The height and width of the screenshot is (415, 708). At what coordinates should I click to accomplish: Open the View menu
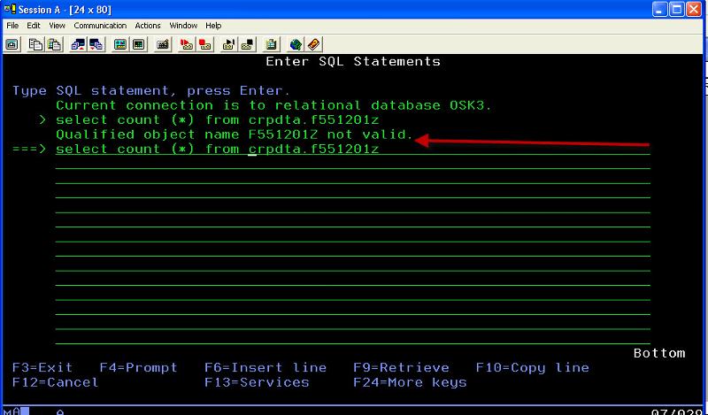tap(57, 26)
